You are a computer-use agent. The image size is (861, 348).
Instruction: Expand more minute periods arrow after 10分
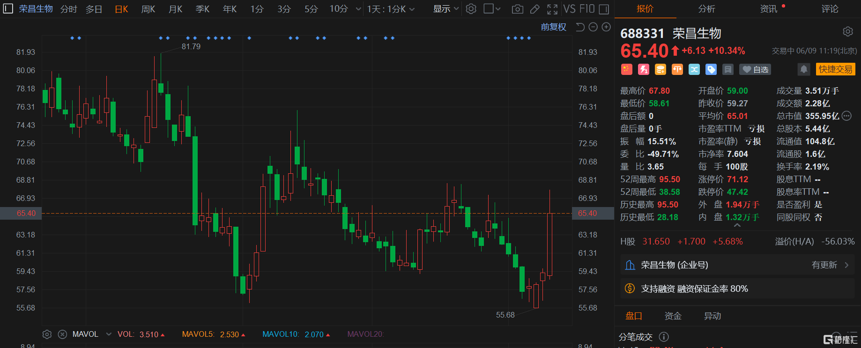tap(358, 9)
